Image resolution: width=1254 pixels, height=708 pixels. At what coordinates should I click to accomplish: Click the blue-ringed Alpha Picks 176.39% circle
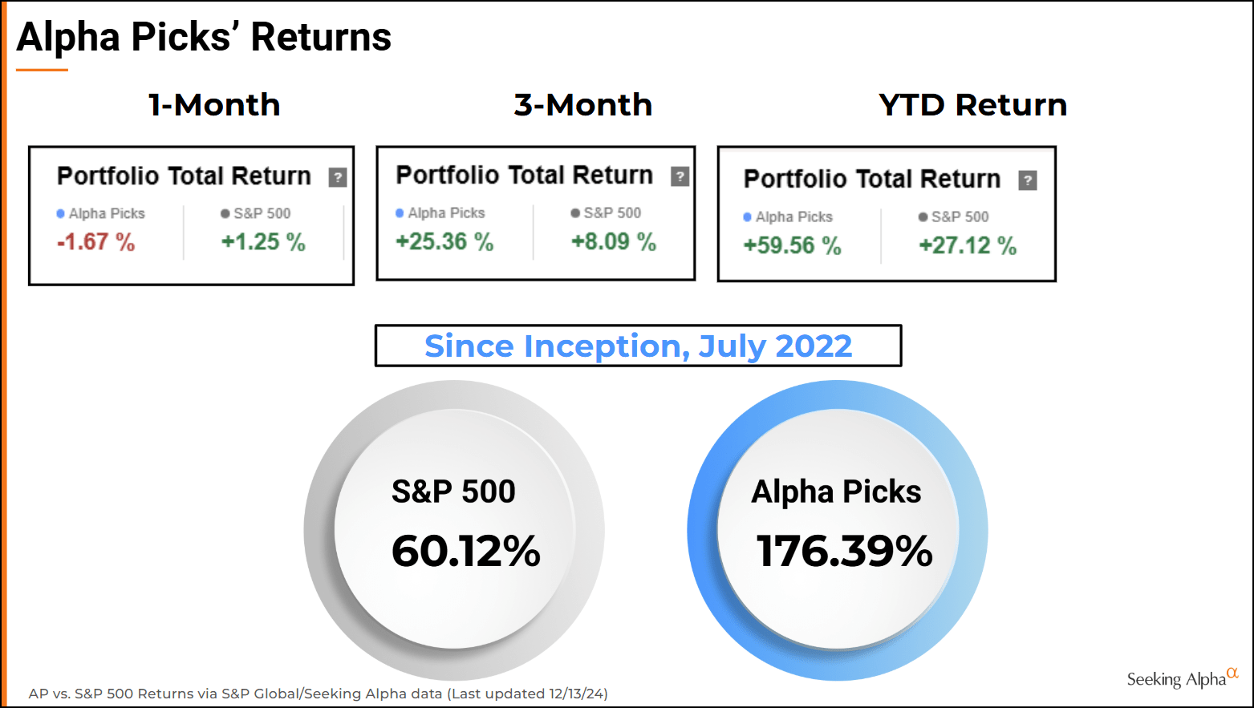click(x=836, y=525)
